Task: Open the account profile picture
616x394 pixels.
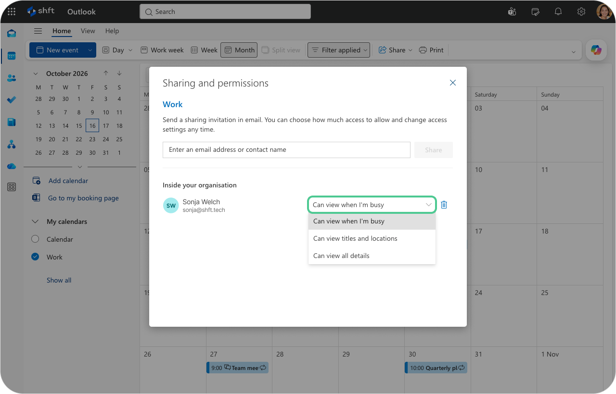Action: 604,12
